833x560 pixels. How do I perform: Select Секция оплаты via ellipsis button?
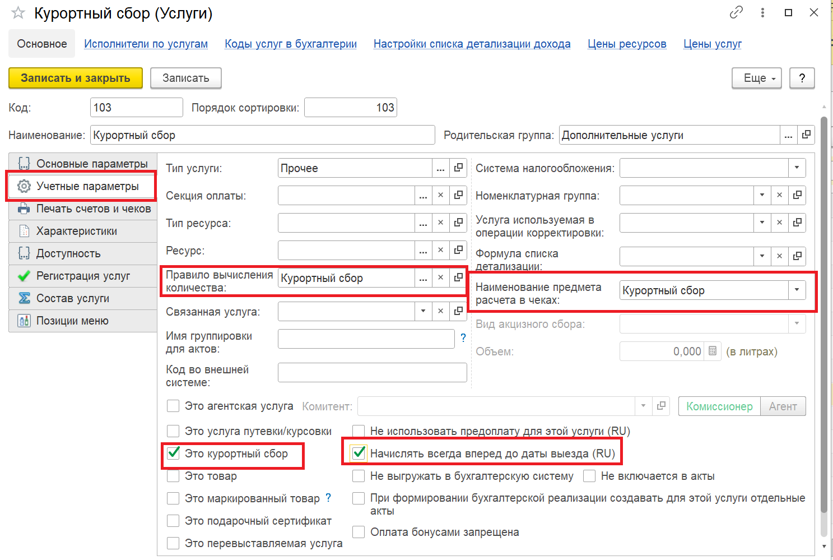(424, 195)
